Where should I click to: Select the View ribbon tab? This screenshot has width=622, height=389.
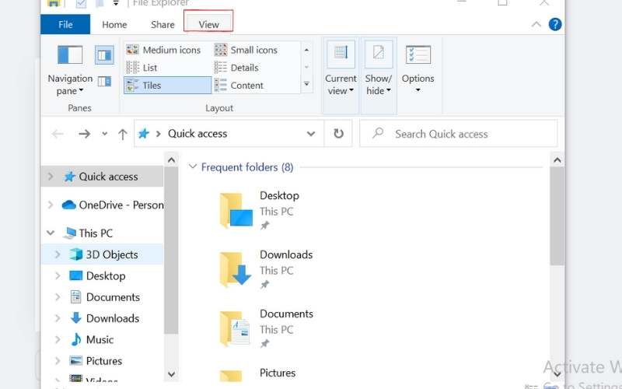(208, 25)
